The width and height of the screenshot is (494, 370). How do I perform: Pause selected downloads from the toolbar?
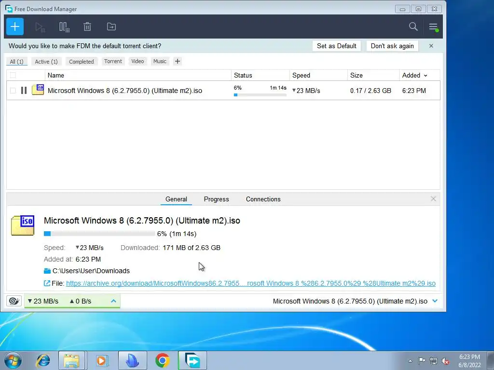point(64,27)
